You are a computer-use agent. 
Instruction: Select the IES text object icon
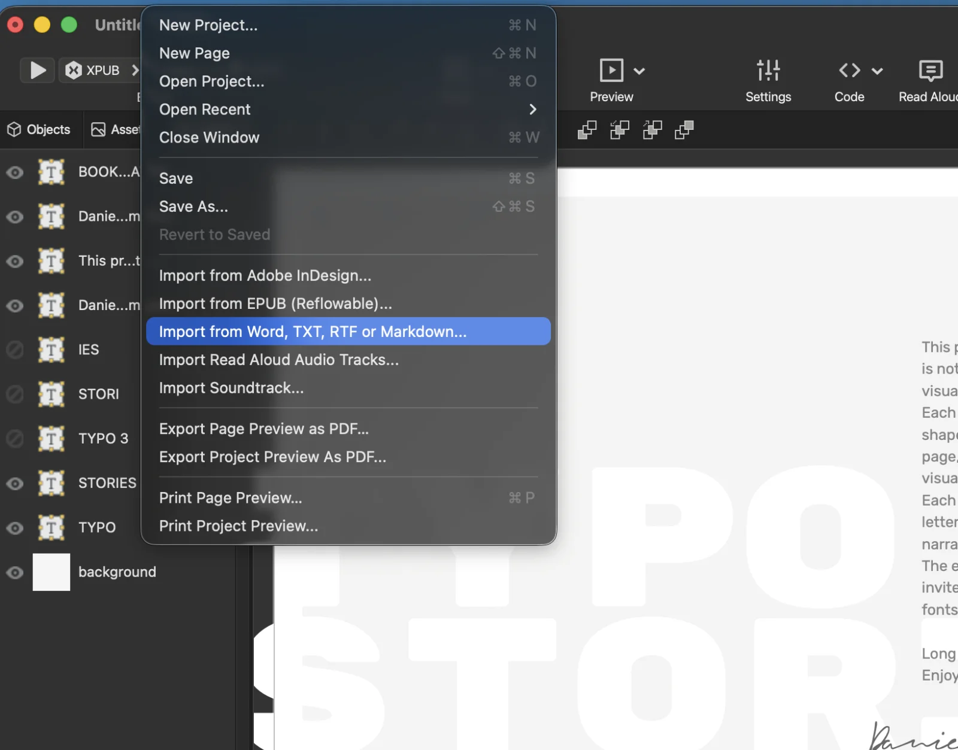coord(51,350)
